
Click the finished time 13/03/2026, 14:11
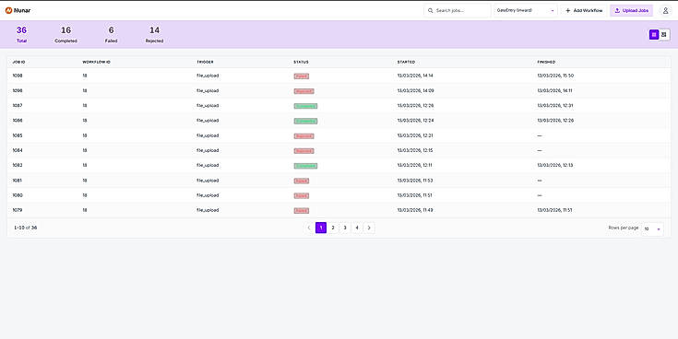tap(555, 90)
